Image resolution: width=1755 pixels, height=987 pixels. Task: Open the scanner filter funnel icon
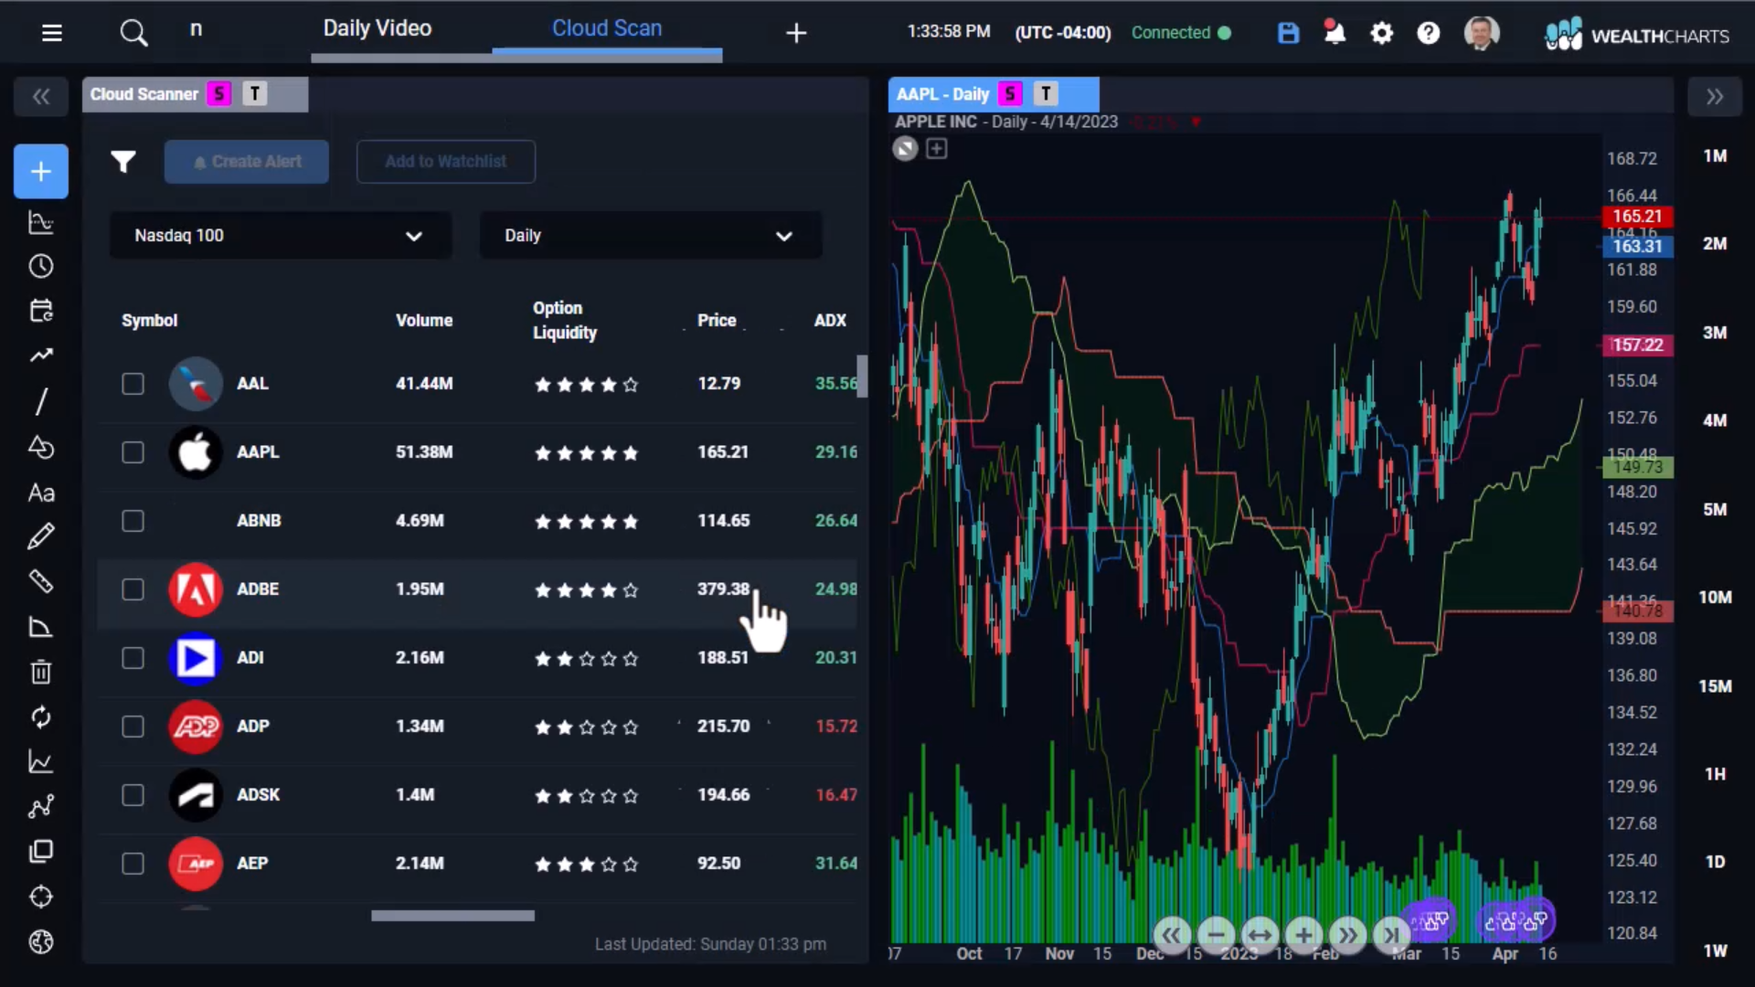click(123, 162)
